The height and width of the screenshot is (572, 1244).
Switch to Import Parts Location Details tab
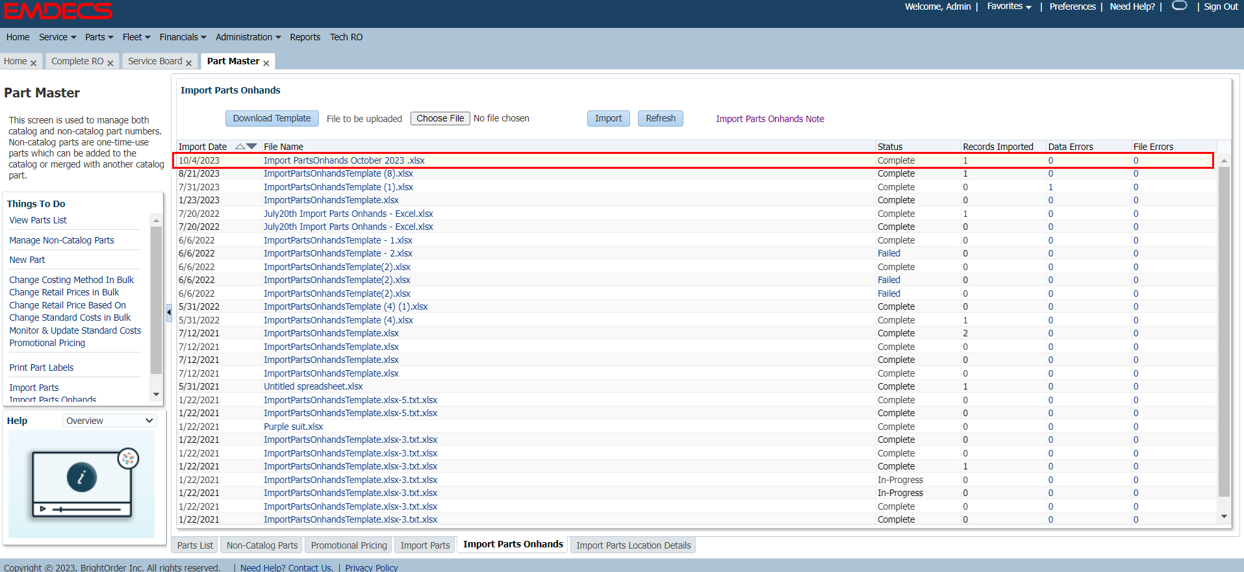[x=633, y=545]
